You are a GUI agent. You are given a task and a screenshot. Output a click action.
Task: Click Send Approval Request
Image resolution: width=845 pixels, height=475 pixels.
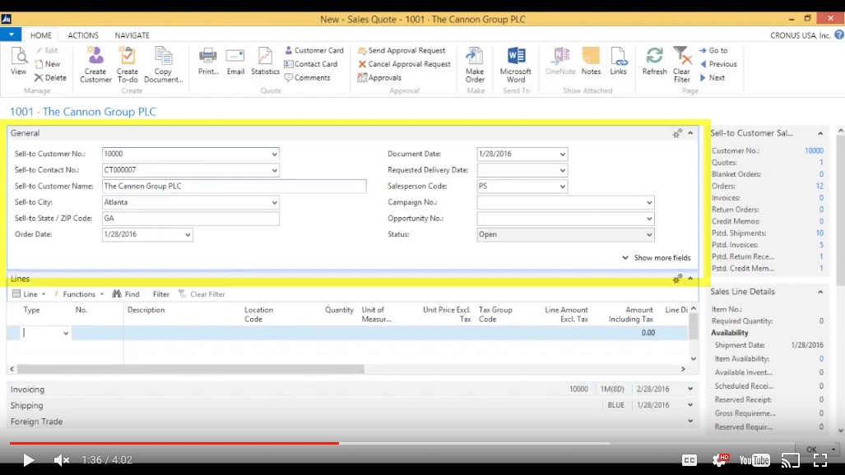point(402,50)
